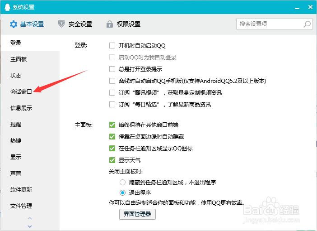Click the QQ penguin logo icon
Image resolution: width=317 pixels, height=231 pixels.
point(7,7)
